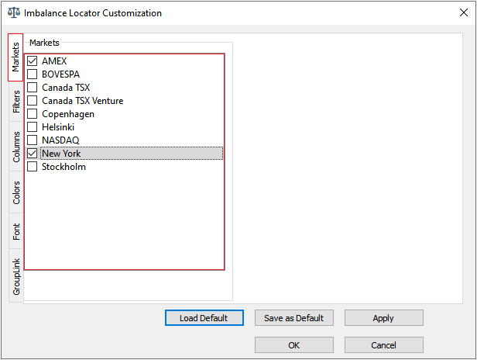Image resolution: width=477 pixels, height=360 pixels.
Task: Open the Columns tab
Action: [x=16, y=147]
